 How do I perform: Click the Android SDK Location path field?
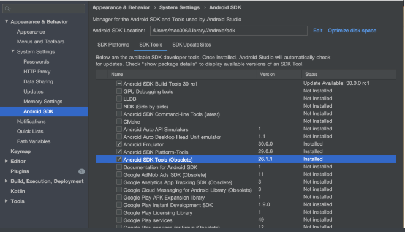[229, 31]
